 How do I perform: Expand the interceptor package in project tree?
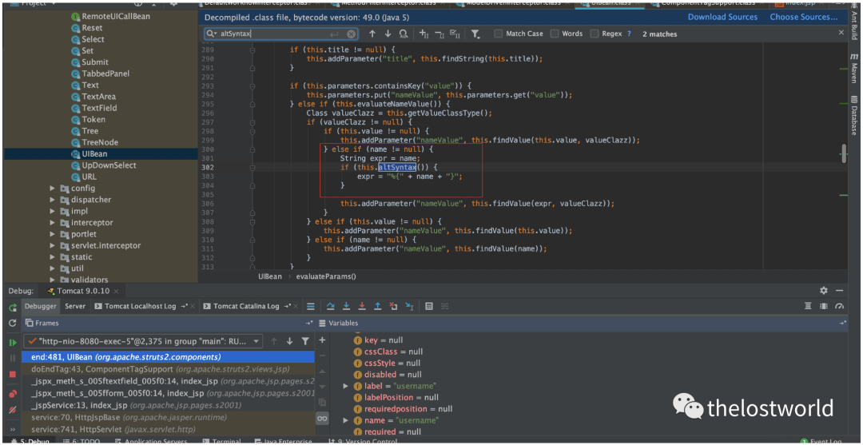click(x=53, y=223)
